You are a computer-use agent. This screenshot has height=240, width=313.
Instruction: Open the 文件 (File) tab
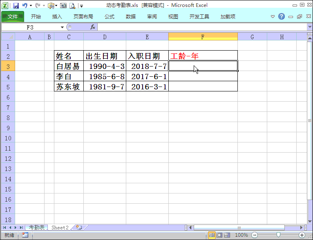tap(13, 17)
